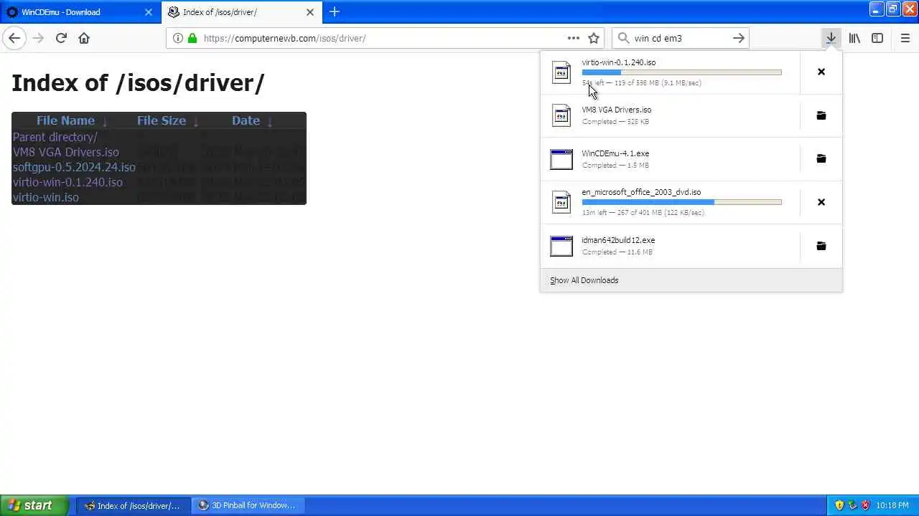Click the idman642build12.exe file icon
The height and width of the screenshot is (516, 919).
point(561,246)
